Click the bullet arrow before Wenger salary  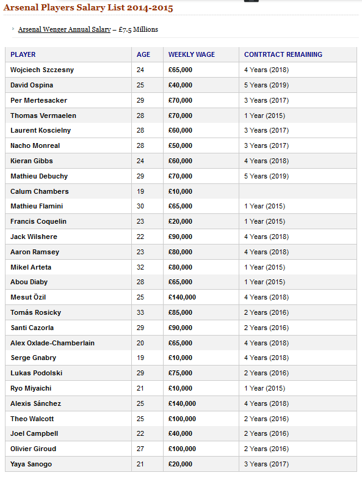[13, 29]
